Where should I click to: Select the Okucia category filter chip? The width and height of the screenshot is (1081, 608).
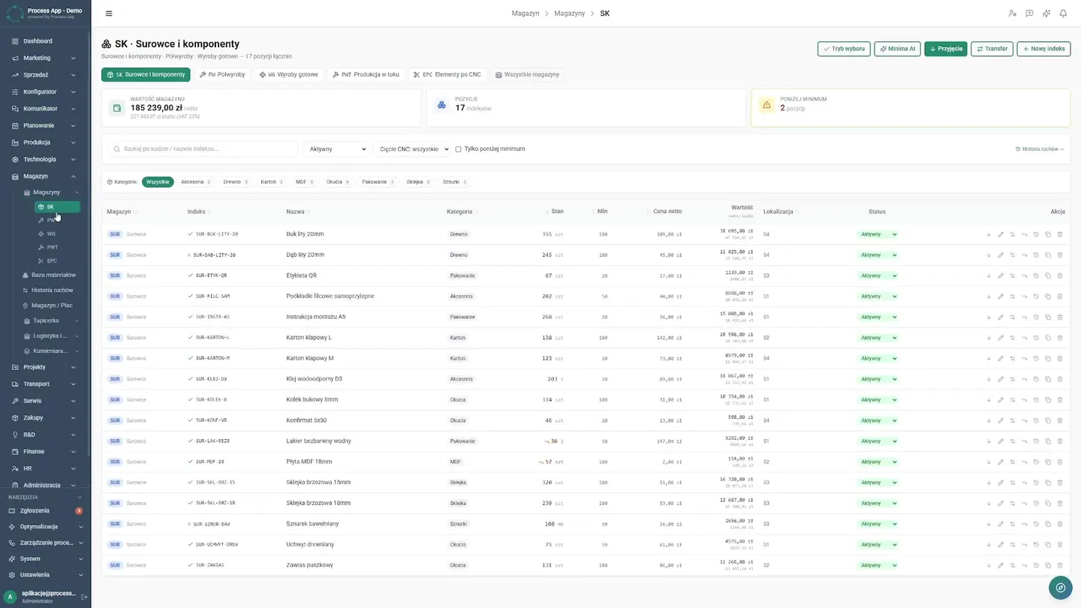[337, 182]
